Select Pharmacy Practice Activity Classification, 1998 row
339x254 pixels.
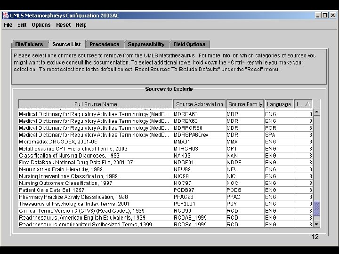pos(166,197)
